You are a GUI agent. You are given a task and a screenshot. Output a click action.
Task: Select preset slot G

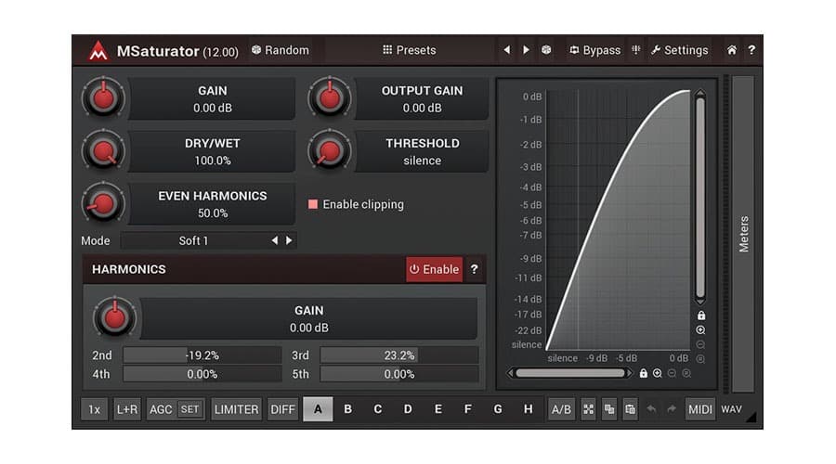498,409
